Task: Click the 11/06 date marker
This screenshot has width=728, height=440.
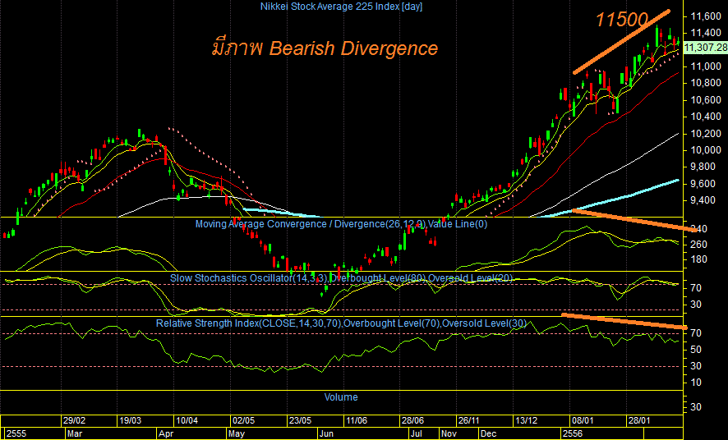Action: click(x=356, y=420)
